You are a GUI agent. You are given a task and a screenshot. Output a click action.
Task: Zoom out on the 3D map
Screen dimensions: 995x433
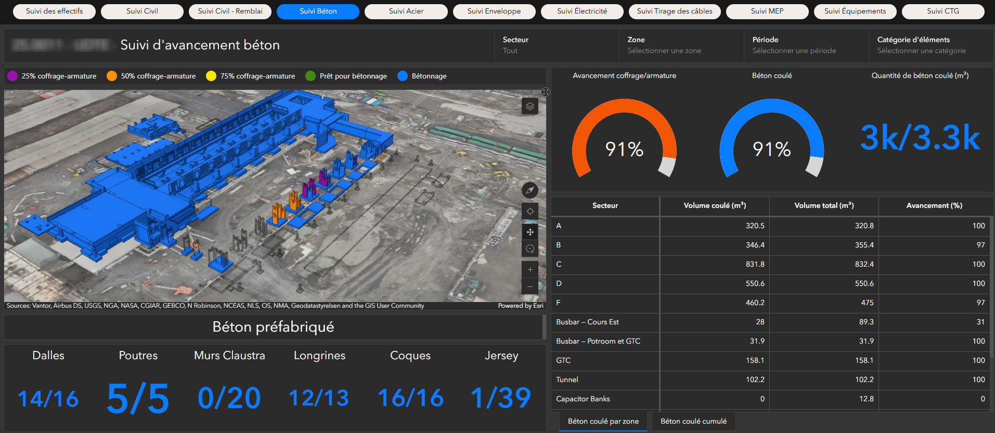(x=529, y=286)
